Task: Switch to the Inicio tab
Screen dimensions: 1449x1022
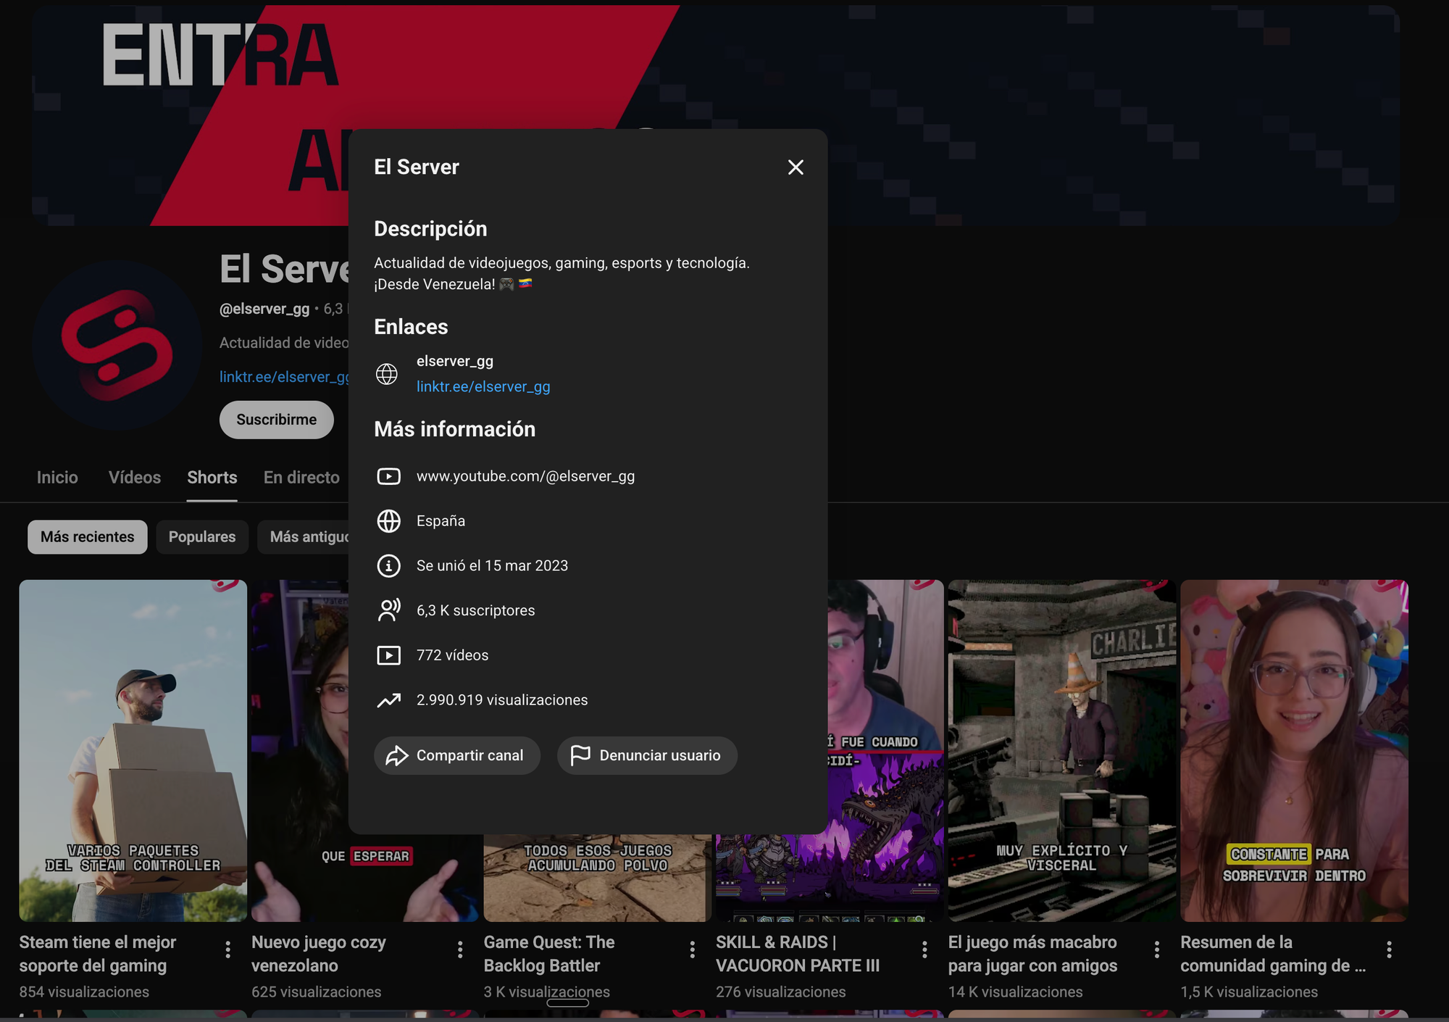Action: [57, 477]
